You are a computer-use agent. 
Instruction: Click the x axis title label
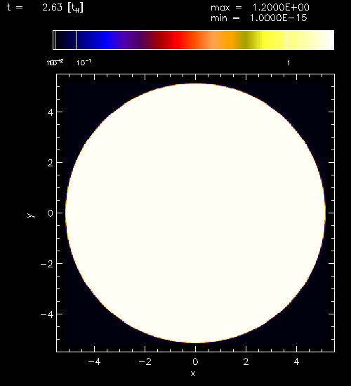pyautogui.click(x=193, y=373)
